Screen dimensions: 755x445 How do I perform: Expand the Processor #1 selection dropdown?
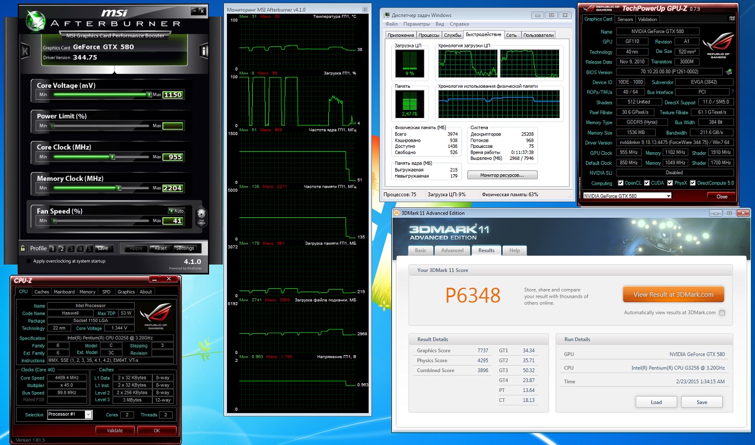tap(88, 415)
